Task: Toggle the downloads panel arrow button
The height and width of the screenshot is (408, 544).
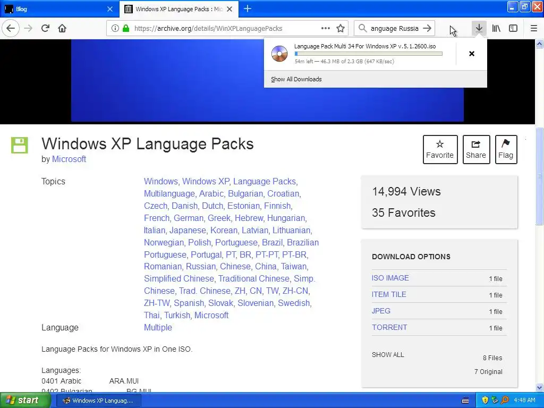Action: [x=479, y=28]
